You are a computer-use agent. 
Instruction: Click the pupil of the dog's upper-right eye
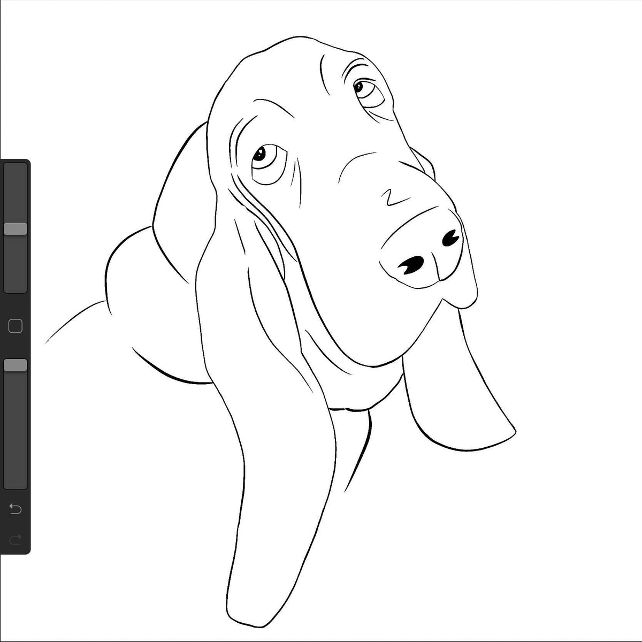(x=358, y=85)
